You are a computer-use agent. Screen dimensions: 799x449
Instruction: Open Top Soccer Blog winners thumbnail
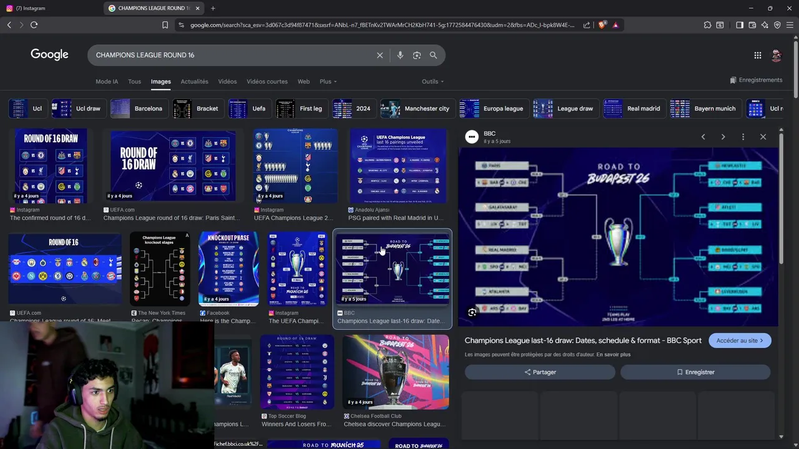pyautogui.click(x=297, y=372)
